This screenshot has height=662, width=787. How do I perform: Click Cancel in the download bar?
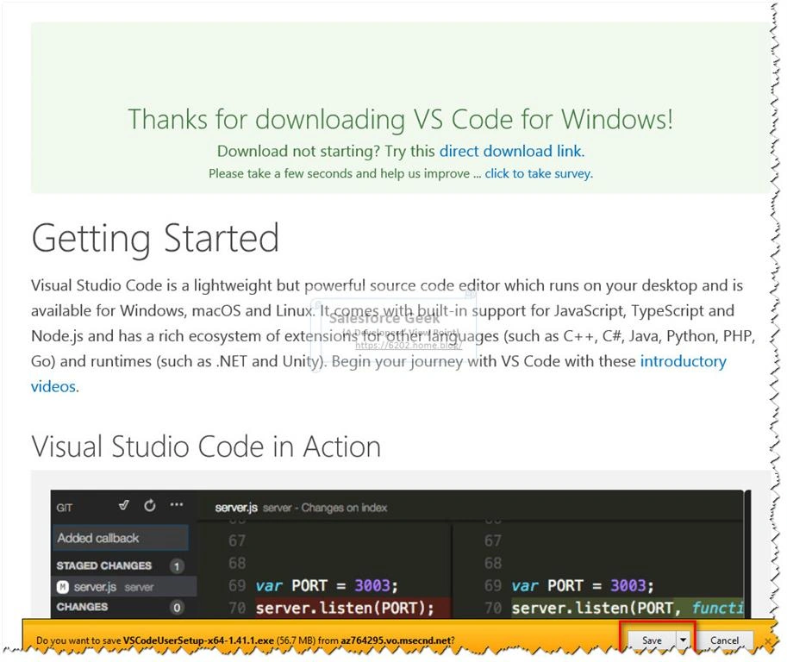(724, 640)
